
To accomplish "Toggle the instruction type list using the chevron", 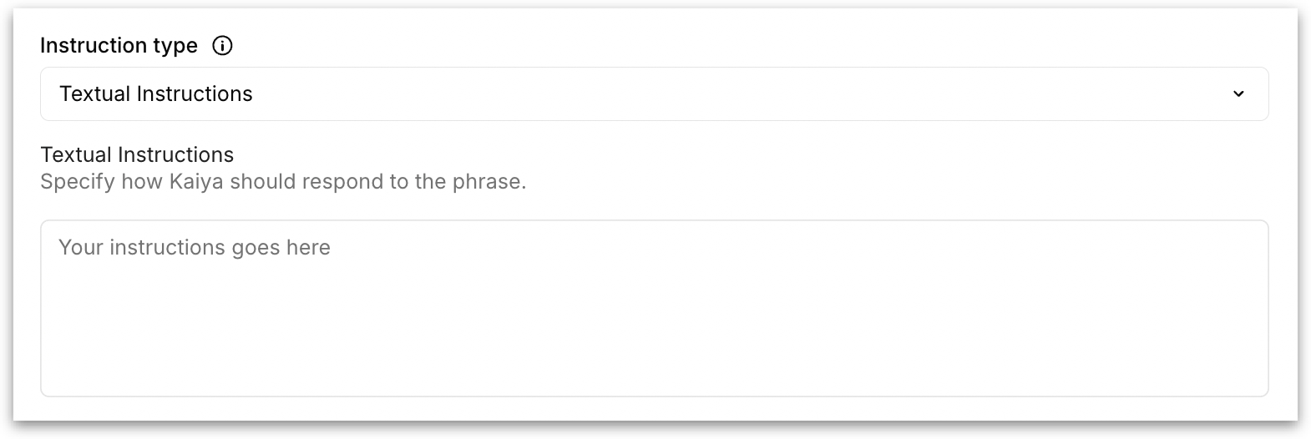I will click(x=1238, y=94).
